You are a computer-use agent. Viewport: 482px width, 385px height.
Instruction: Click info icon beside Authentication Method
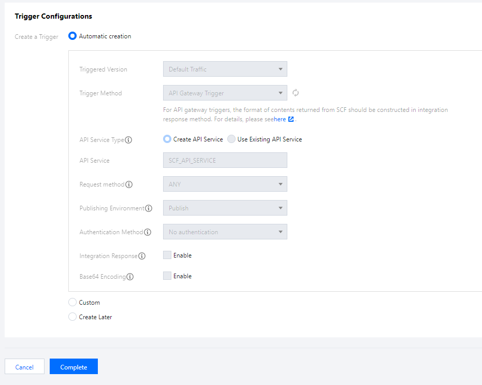coord(148,232)
